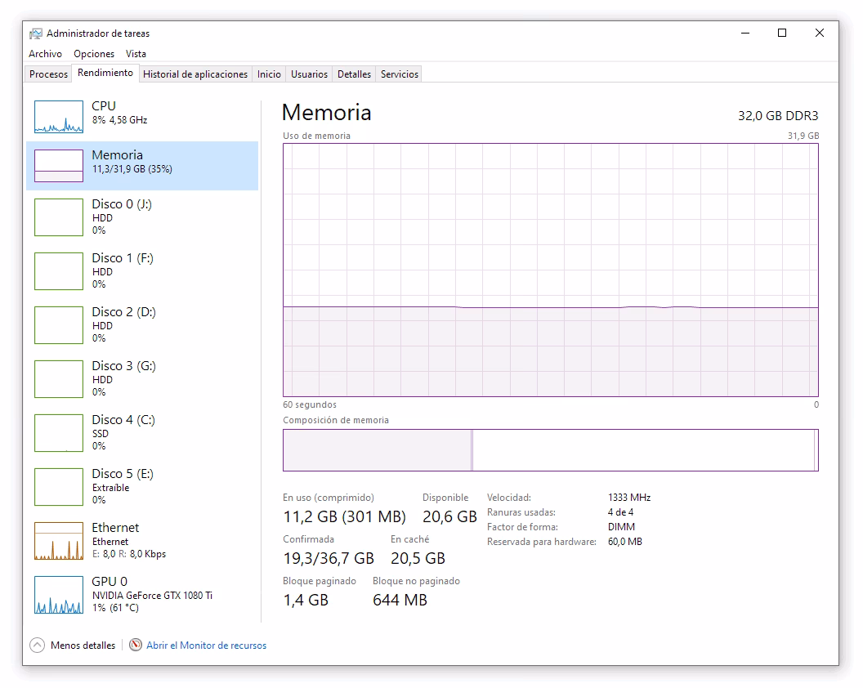
Task: Switch to the Procesos tab
Action: (48, 74)
